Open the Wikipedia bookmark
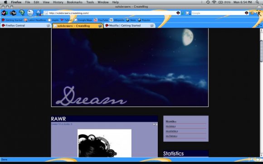 click(117, 20)
